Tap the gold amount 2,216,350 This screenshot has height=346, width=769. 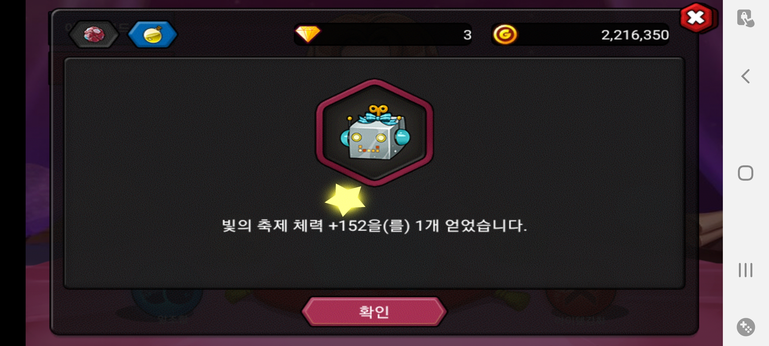[x=635, y=35]
